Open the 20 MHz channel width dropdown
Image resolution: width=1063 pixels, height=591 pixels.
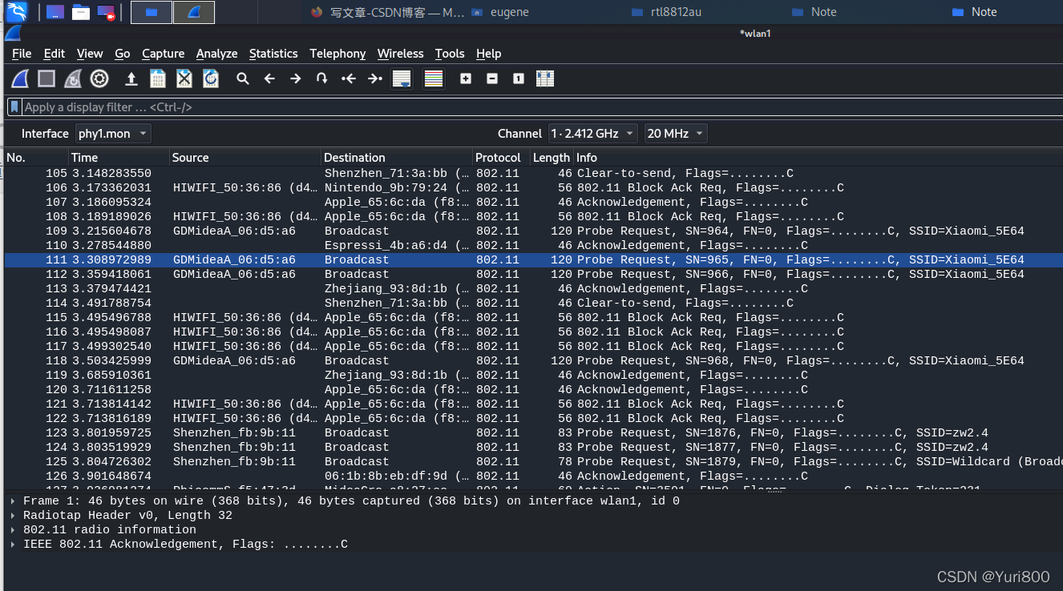pyautogui.click(x=676, y=133)
